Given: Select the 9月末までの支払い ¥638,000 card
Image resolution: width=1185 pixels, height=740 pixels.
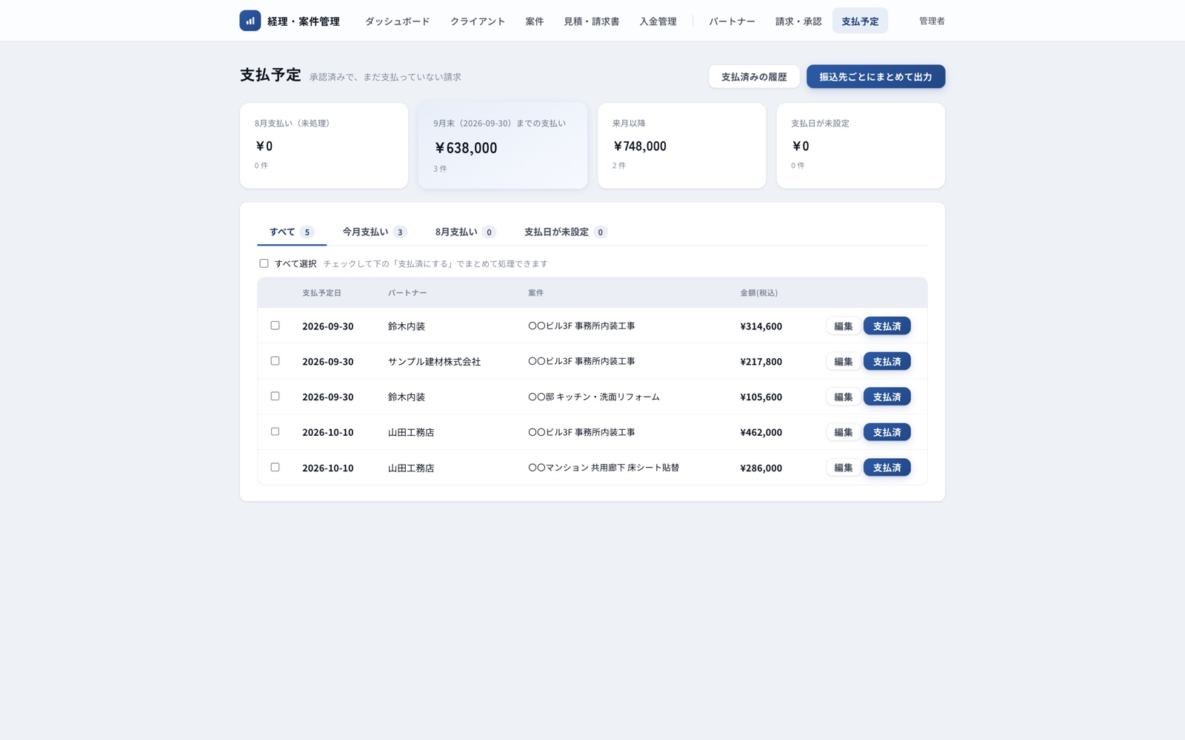Looking at the screenshot, I should [x=503, y=146].
